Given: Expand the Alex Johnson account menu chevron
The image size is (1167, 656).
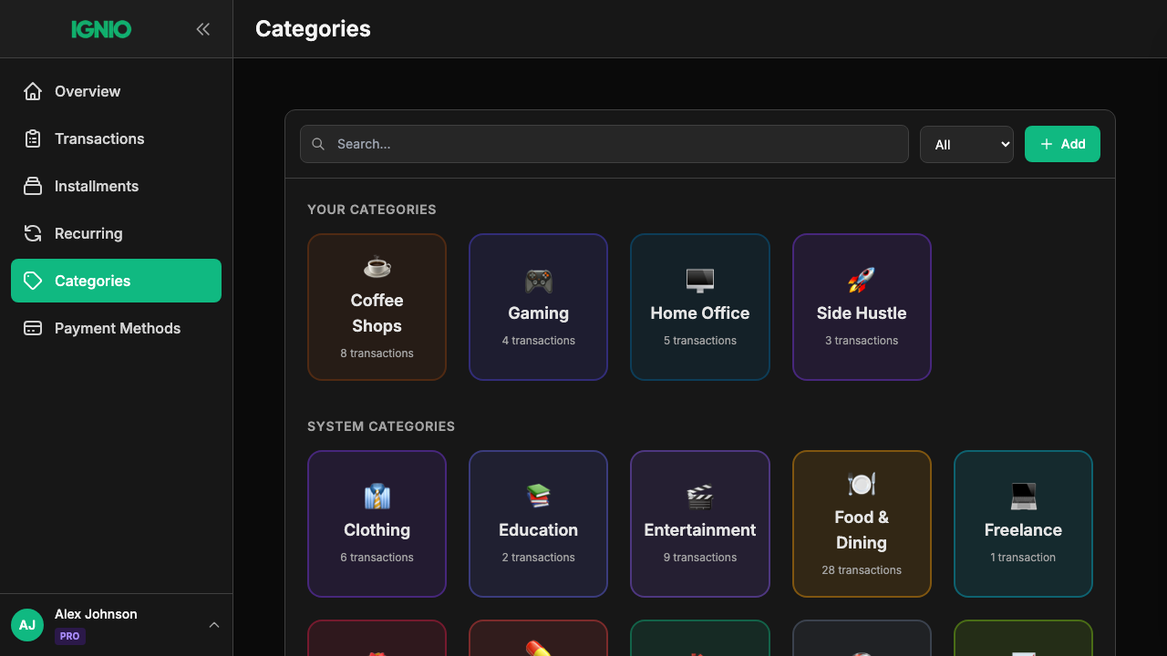Looking at the screenshot, I should [x=214, y=625].
